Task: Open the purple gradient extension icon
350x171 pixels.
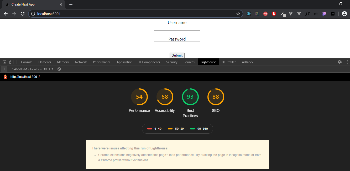Action: pos(324,14)
